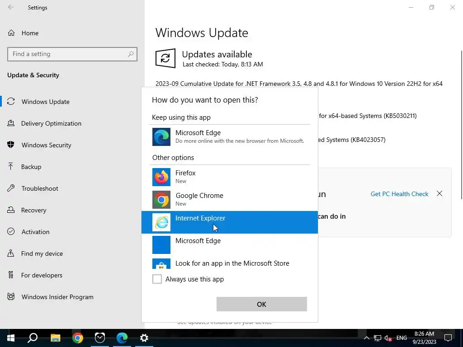The image size is (463, 347).
Task: Click the Backup arrow icon
Action: pyautogui.click(x=11, y=166)
